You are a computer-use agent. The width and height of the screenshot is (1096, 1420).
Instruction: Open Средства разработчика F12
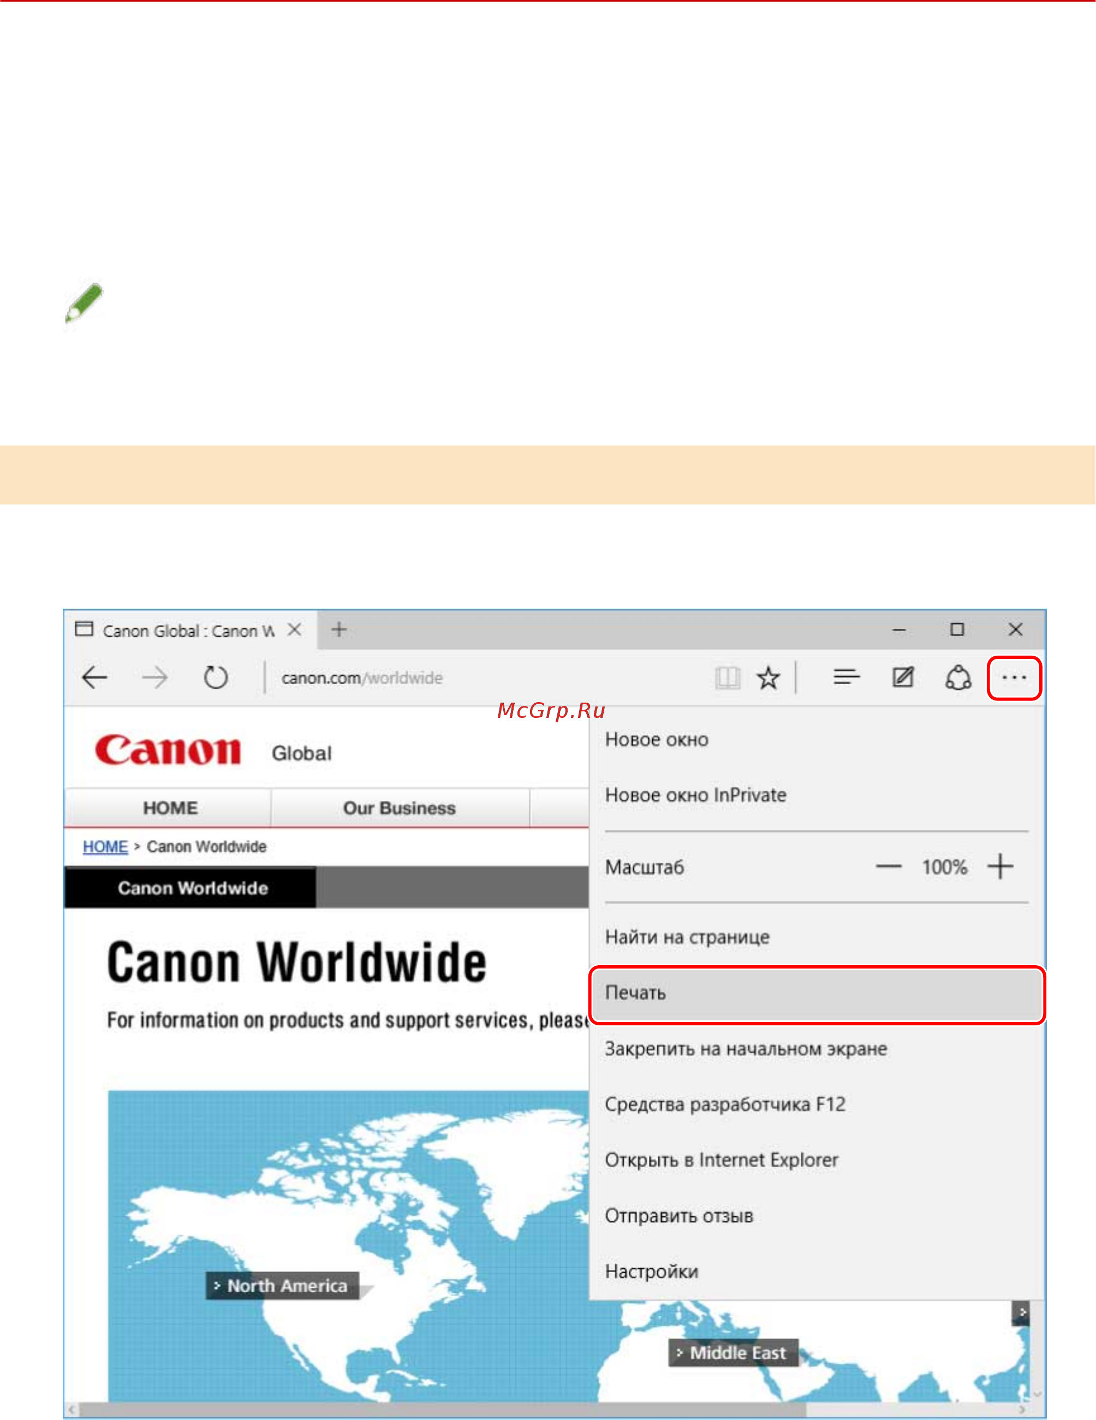pos(817,1104)
